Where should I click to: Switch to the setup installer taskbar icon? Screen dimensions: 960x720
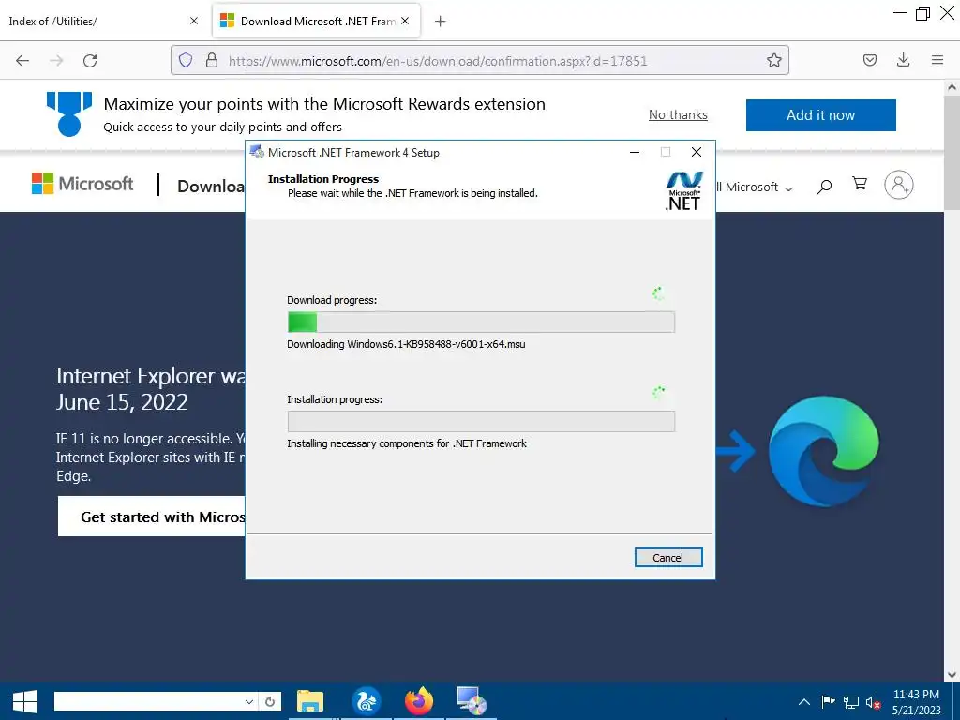pyautogui.click(x=471, y=701)
